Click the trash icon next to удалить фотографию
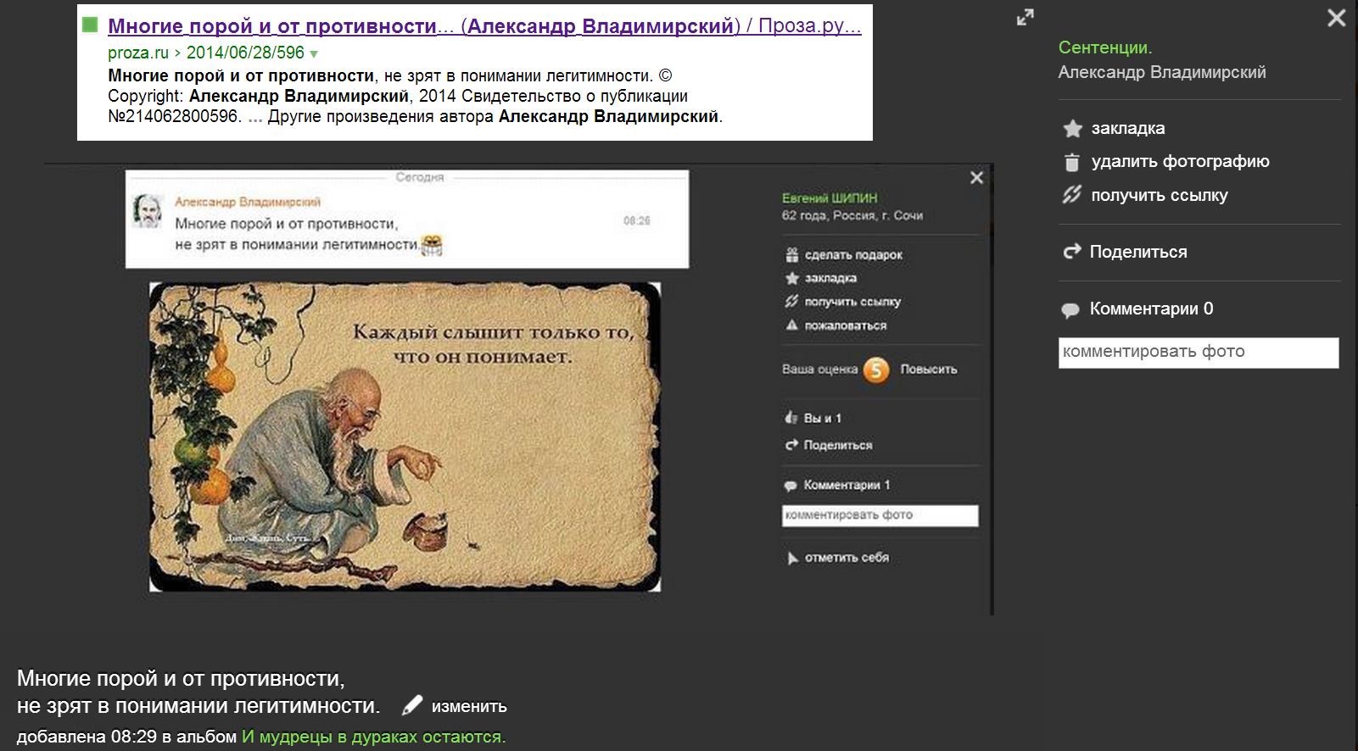 click(1072, 162)
